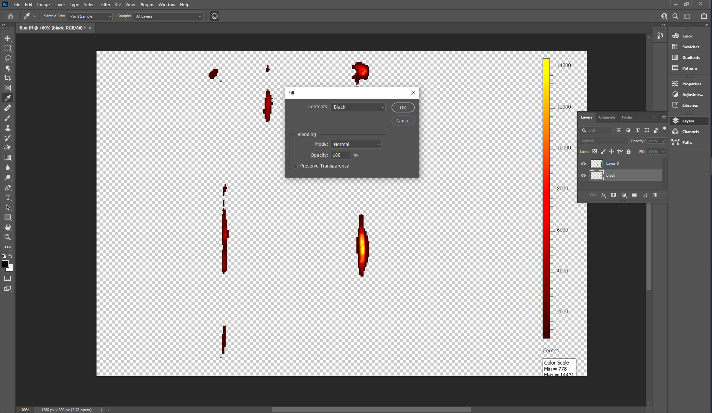Select the Move tool
Image resolution: width=712 pixels, height=413 pixels.
tap(8, 39)
